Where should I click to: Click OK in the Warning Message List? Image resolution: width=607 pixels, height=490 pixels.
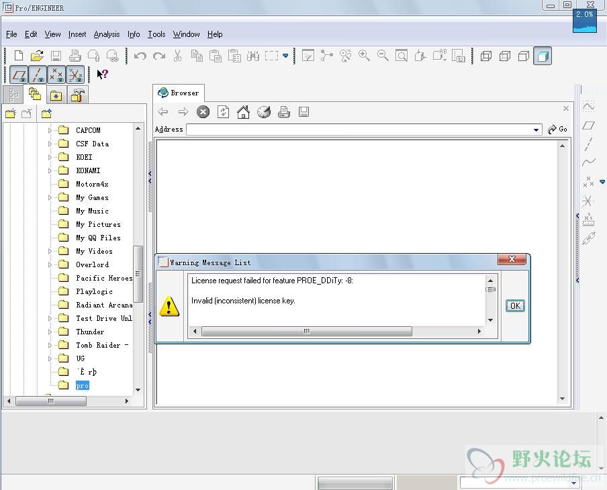pyautogui.click(x=515, y=306)
